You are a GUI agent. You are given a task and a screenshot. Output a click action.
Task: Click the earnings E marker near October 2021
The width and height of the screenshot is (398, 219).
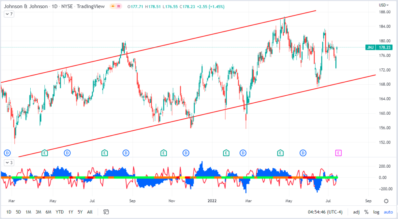[x=164, y=153]
